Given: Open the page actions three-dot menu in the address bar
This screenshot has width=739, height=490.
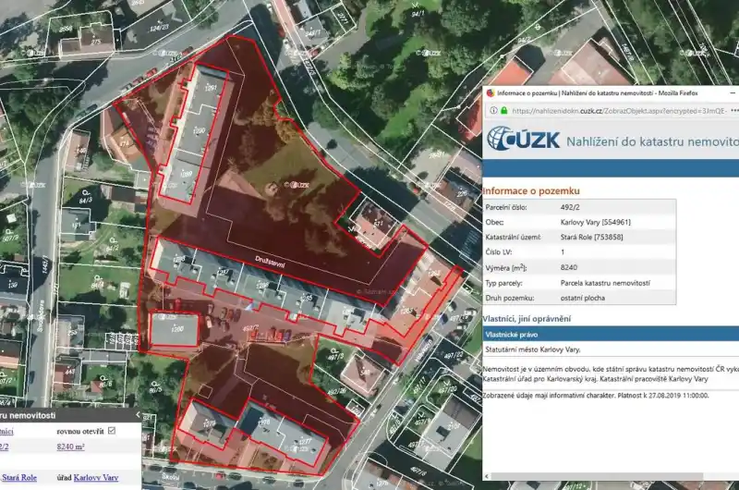Looking at the screenshot, I should (x=734, y=111).
